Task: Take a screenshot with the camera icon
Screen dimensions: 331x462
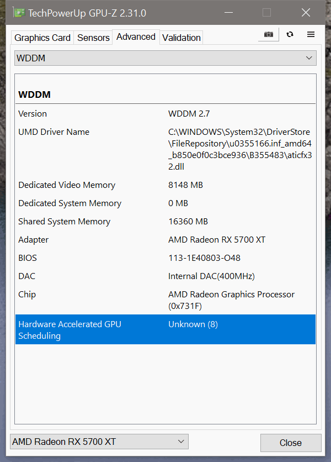Action: pyautogui.click(x=268, y=34)
